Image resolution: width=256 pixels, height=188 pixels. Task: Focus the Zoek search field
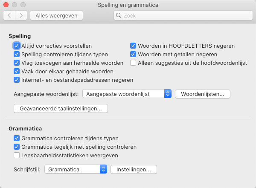[x=183, y=15]
